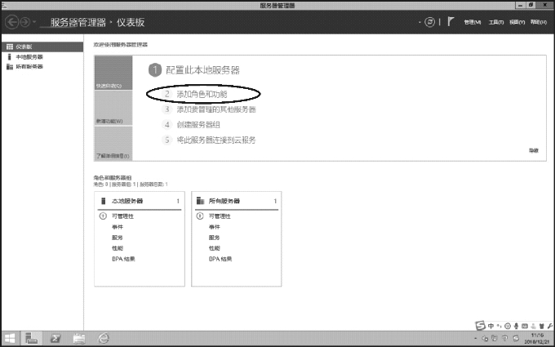
Task: Open the 视图(V) menu
Action: (517, 22)
